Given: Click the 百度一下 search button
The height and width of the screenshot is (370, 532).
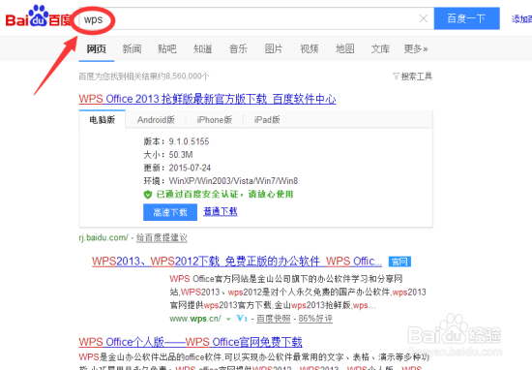Looking at the screenshot, I should click(x=466, y=18).
